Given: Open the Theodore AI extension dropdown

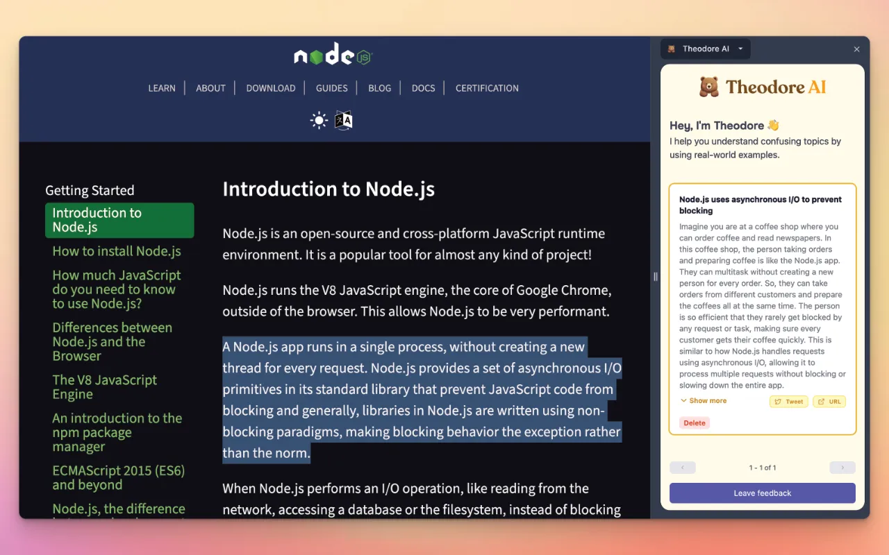Looking at the screenshot, I should (706, 49).
